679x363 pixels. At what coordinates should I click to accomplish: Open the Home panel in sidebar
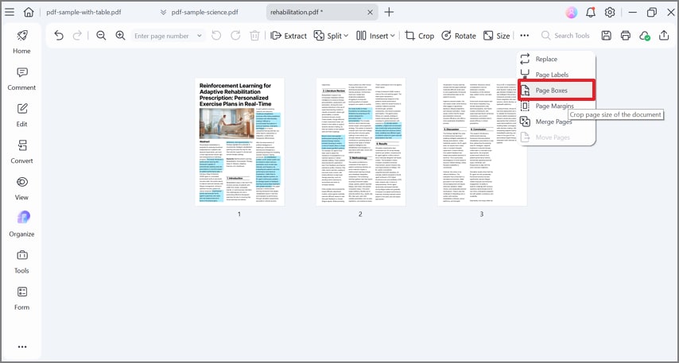[x=21, y=42]
